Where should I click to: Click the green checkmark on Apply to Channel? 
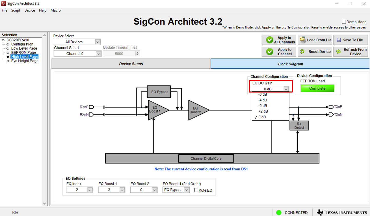point(269,52)
